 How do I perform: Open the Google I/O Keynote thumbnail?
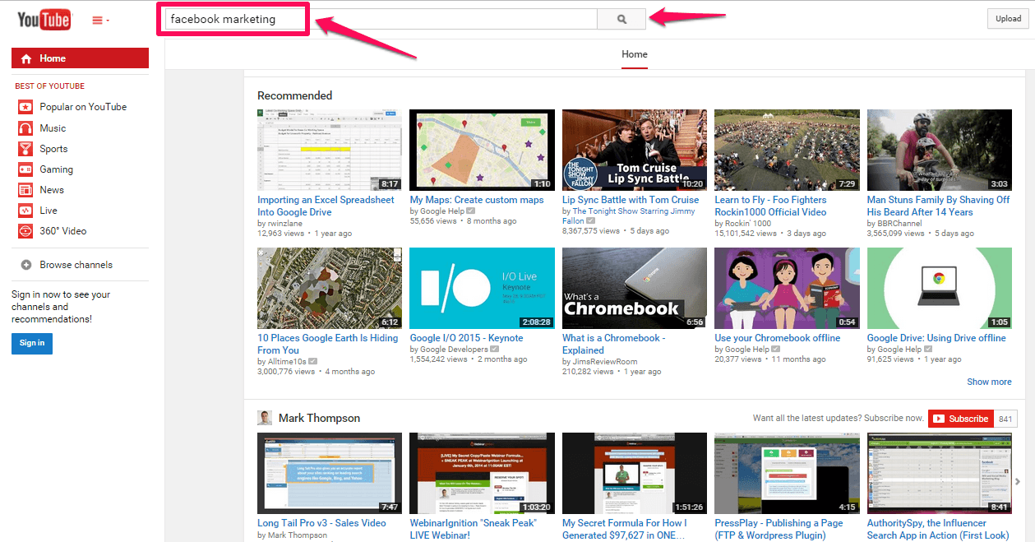(482, 289)
